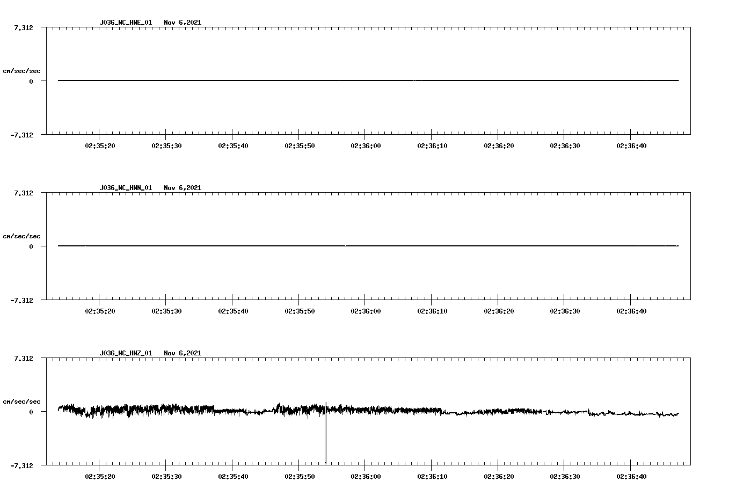The height and width of the screenshot is (496, 729).
Task: Select 02:36:00 time label under HNN plot
Action: (366, 311)
